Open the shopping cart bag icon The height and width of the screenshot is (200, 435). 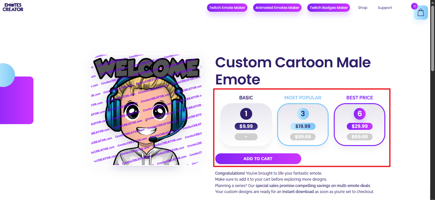421,13
